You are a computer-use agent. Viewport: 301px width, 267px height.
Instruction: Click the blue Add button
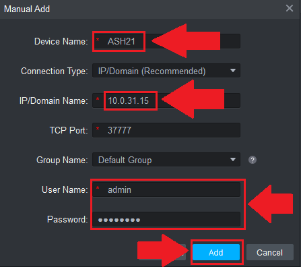(216, 252)
